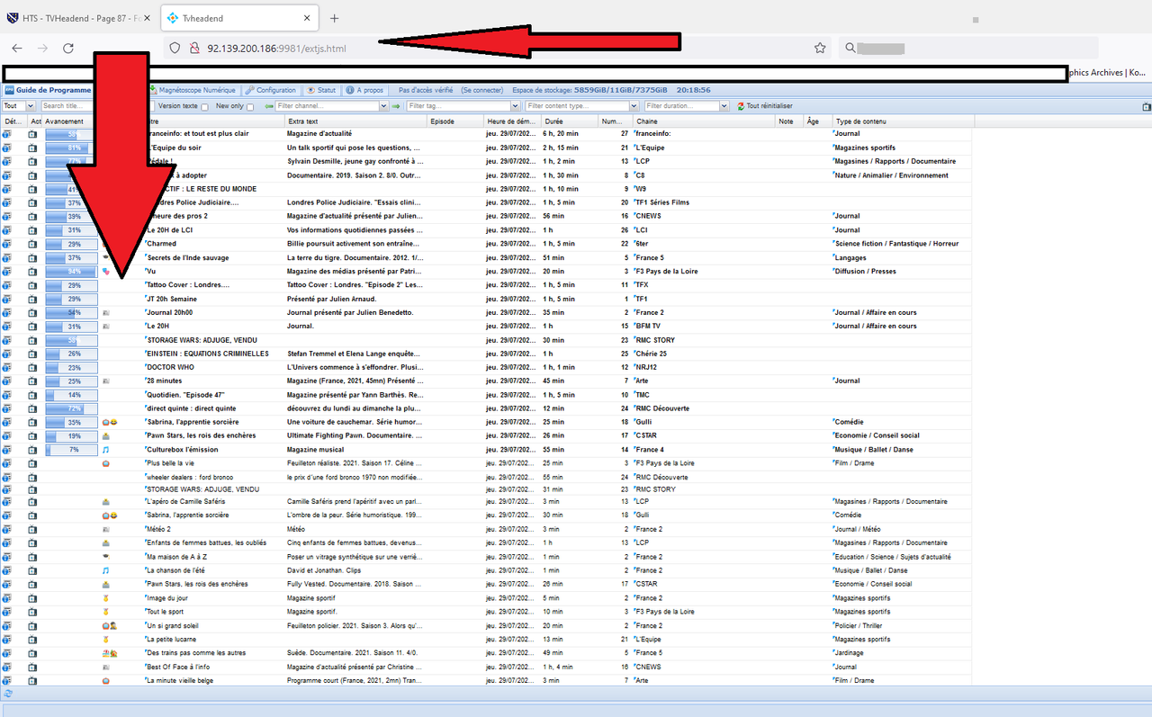Click the 7% progress bar for Culturebox l'émission
1152x717 pixels.
71,450
